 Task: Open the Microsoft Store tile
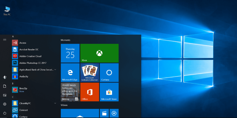click(109, 92)
